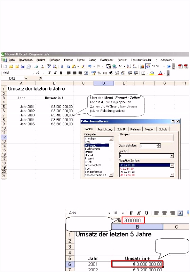The width and height of the screenshot is (190, 272).
Task: Apply Euro currency style icon
Action: point(111,73)
